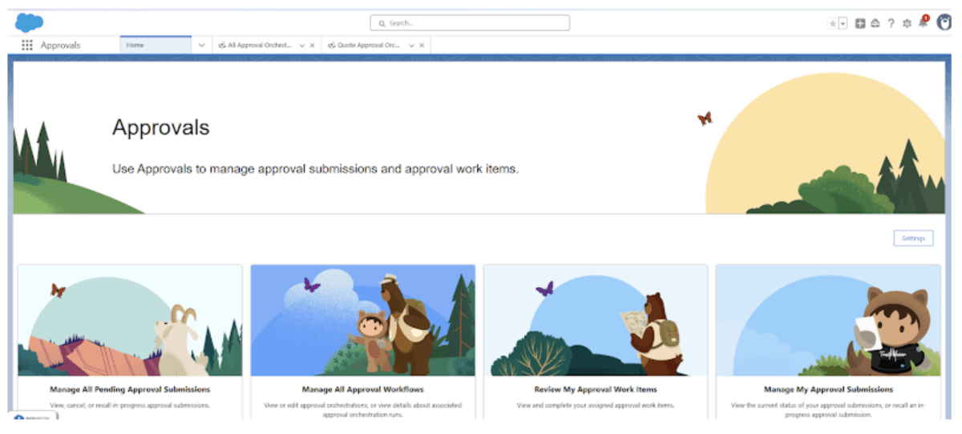
Task: Click the Salesforce cloud logo
Action: coord(29,22)
